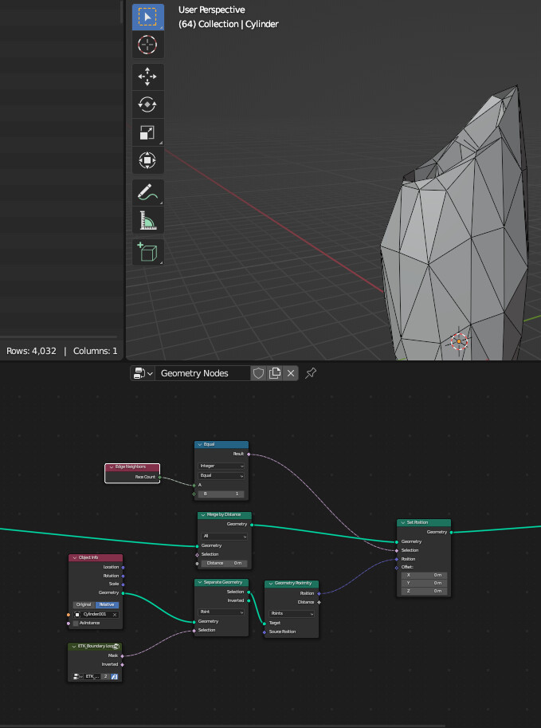The image size is (541, 728).
Task: Duplicate the Geometry Nodes node tree
Action: 275,373
